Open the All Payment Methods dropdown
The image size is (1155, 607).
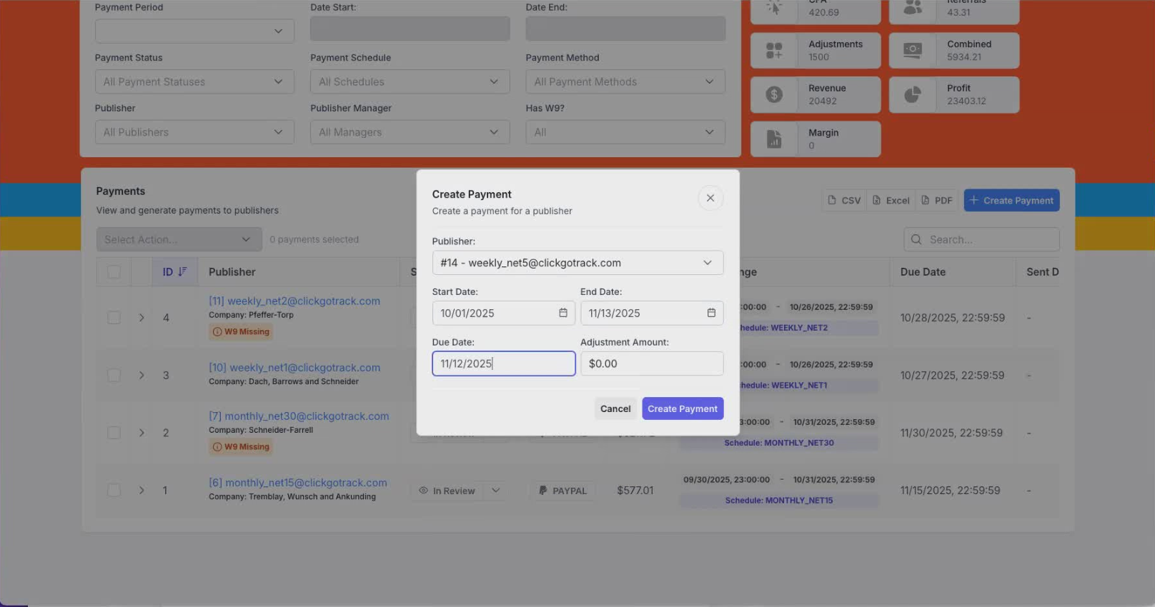click(x=625, y=81)
